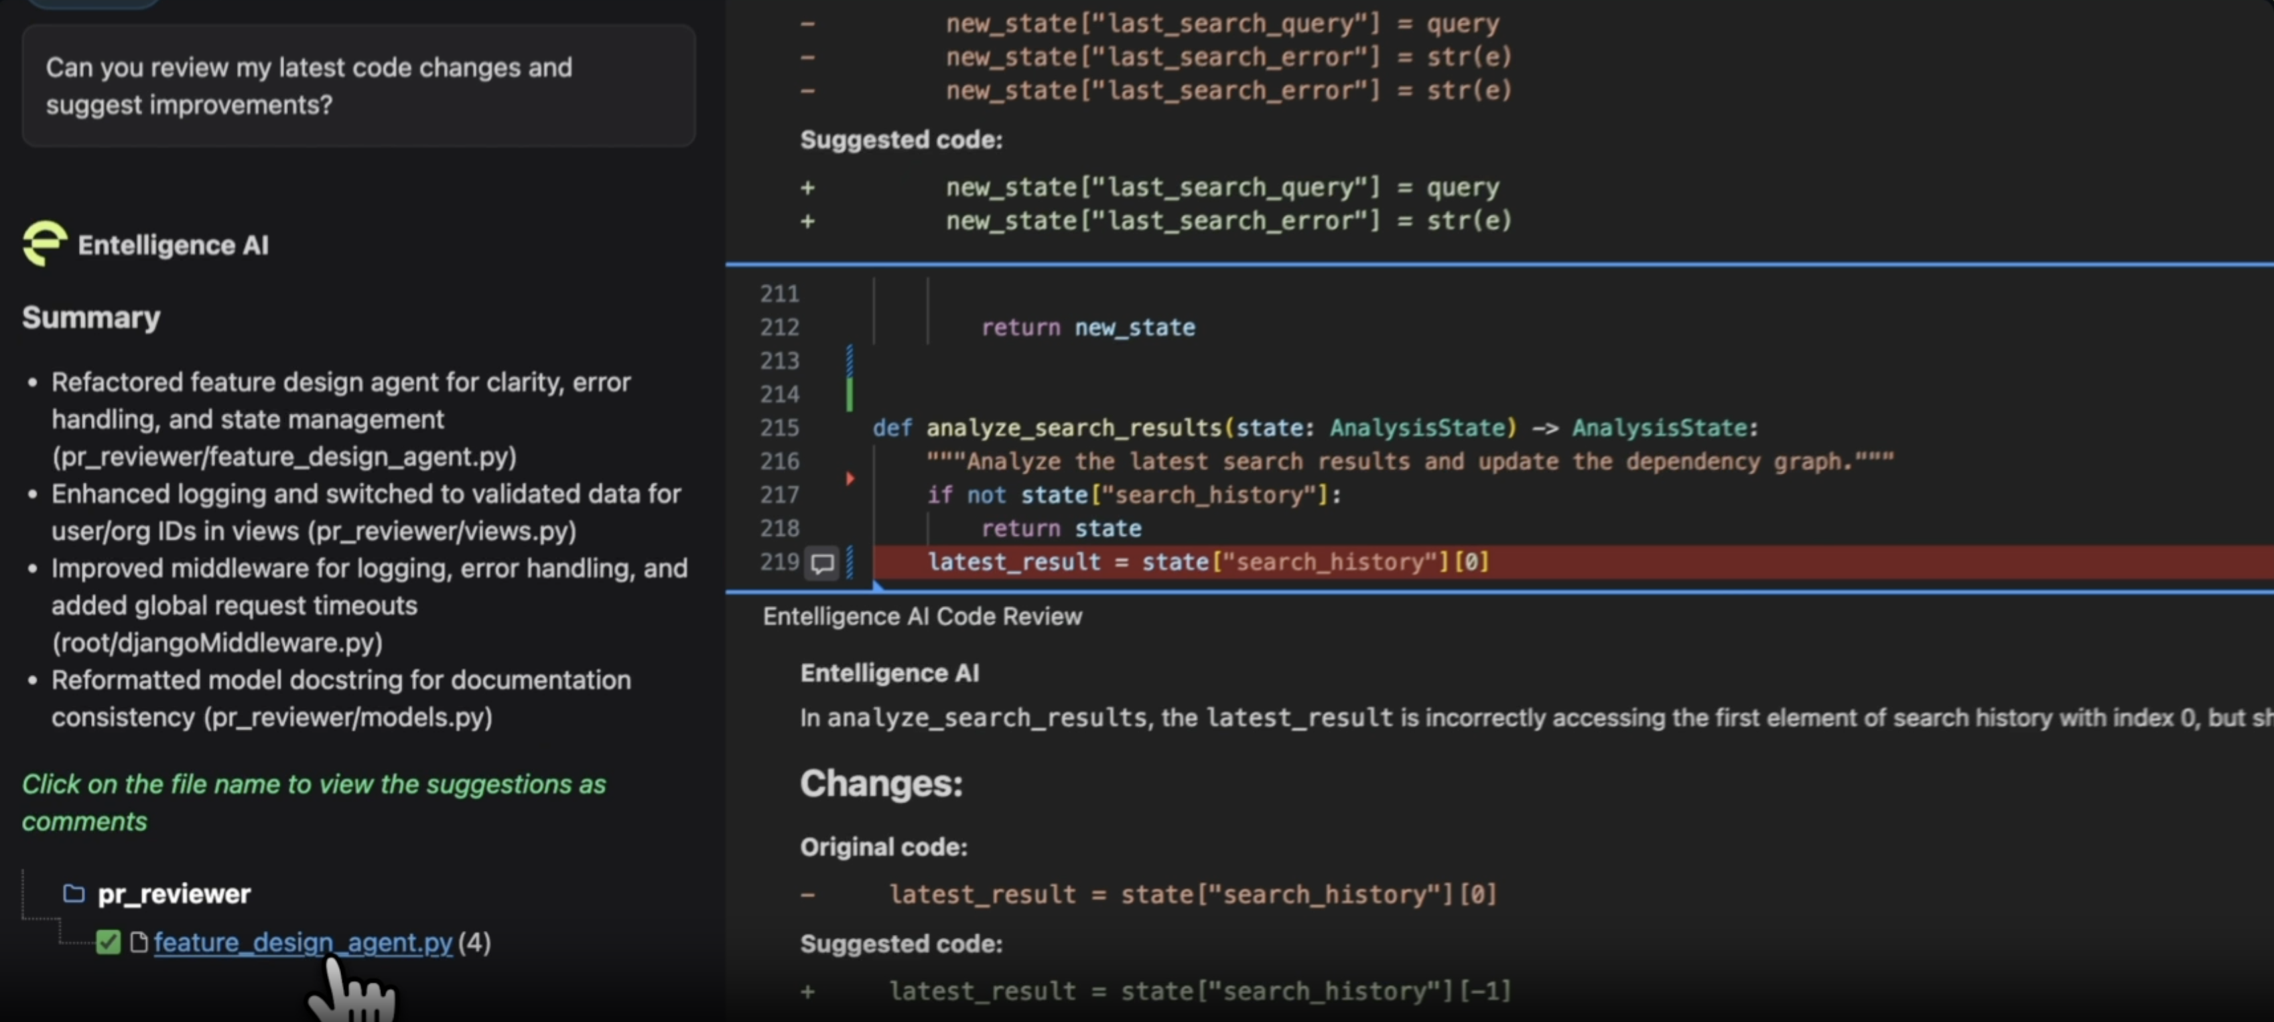Open the comment icon on line 219
This screenshot has height=1022, width=2274.
tap(822, 563)
